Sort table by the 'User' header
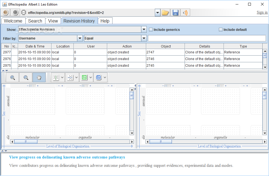The width and height of the screenshot is (269, 176). (91, 46)
